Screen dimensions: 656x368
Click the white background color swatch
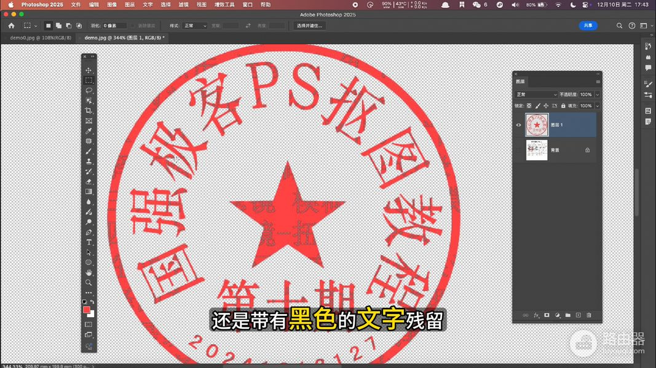pyautogui.click(x=92, y=314)
